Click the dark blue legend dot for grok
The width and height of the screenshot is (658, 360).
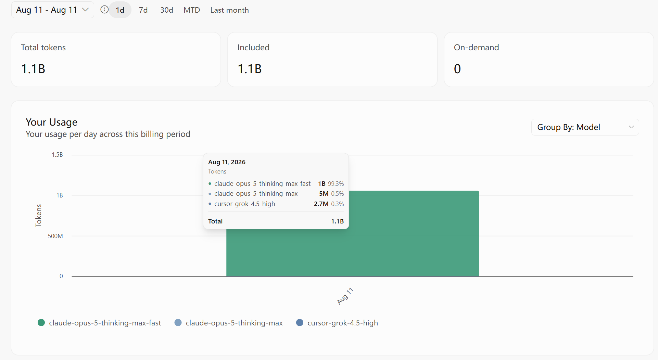coord(300,323)
